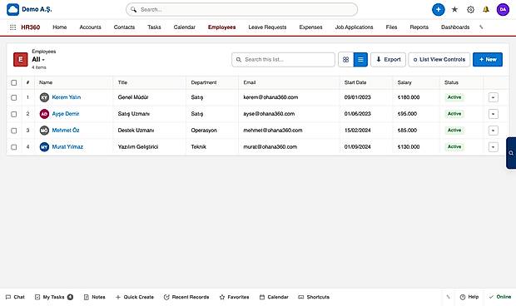This screenshot has height=306, width=516.
Task: Select the Mehmet Öz row checkbox
Action: coord(14,131)
